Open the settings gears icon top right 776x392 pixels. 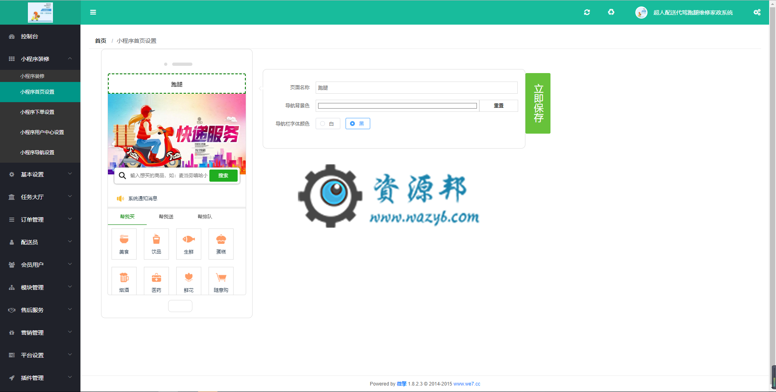[x=757, y=12]
